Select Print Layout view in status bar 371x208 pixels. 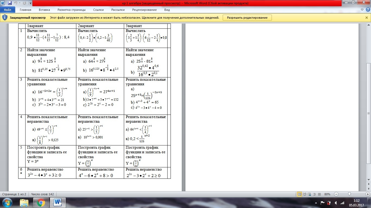299,194
